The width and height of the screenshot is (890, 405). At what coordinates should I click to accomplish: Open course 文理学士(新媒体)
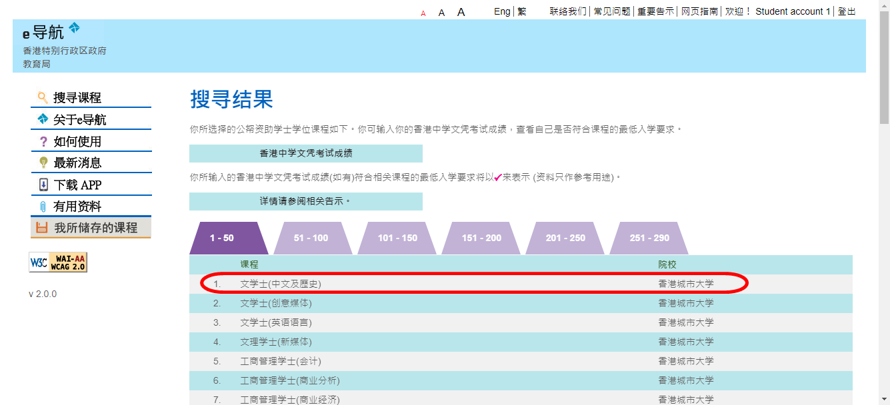coord(276,342)
